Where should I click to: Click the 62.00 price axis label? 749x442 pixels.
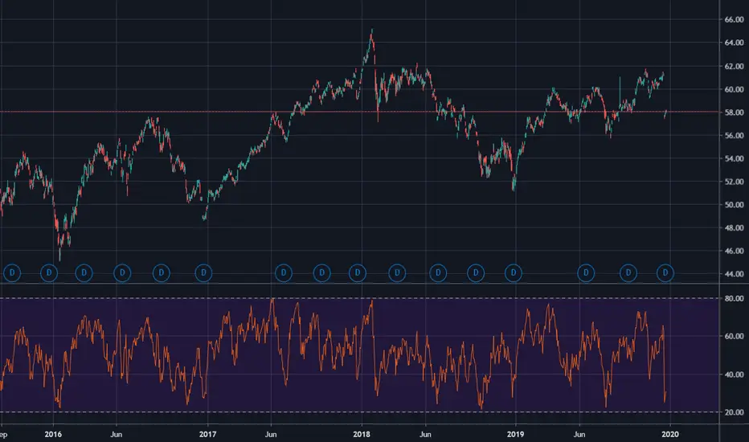point(734,66)
